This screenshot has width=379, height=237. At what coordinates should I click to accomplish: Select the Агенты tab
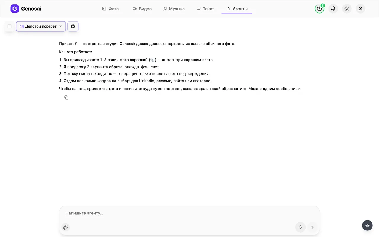click(x=237, y=9)
